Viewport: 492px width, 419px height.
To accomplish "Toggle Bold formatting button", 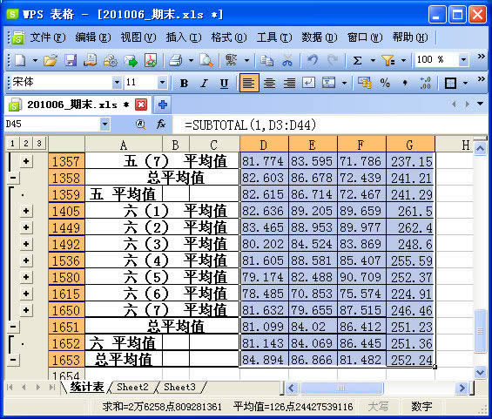I will 184,83.
